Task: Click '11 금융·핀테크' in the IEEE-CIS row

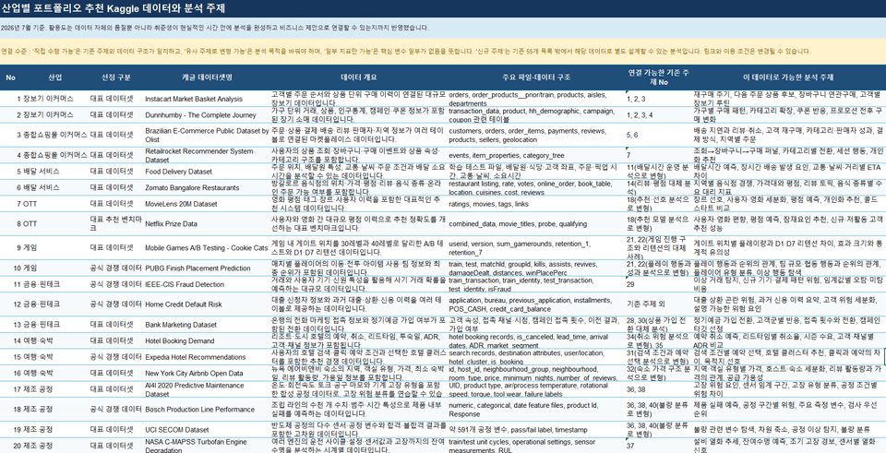Action: (37, 285)
